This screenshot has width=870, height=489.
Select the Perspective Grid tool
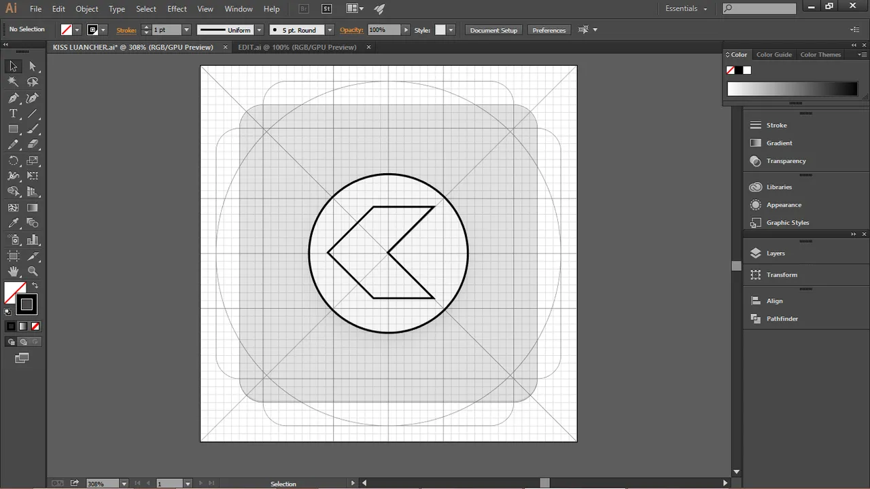coord(32,192)
